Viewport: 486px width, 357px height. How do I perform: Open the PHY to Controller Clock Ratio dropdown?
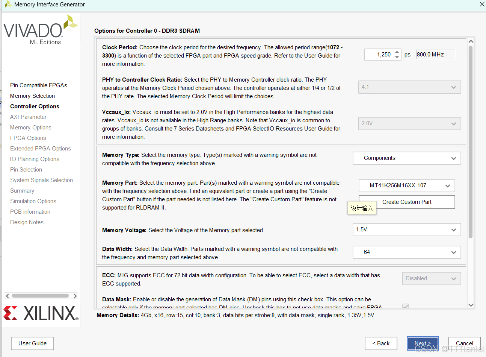[409, 87]
